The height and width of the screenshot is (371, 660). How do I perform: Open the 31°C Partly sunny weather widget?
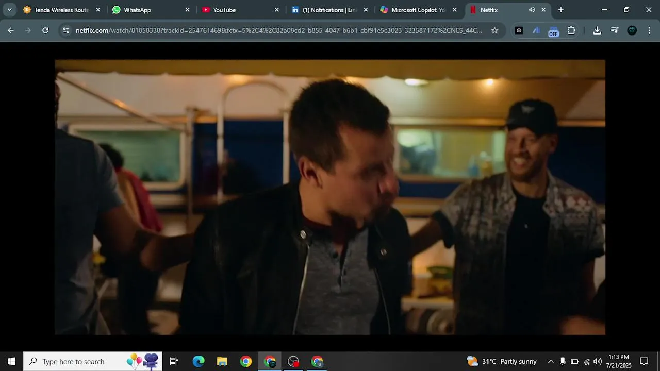502,361
